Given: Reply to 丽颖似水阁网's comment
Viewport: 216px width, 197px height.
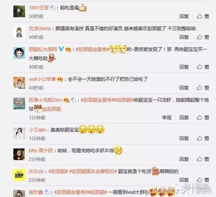Looking at the screenshot, I should [x=184, y=67].
